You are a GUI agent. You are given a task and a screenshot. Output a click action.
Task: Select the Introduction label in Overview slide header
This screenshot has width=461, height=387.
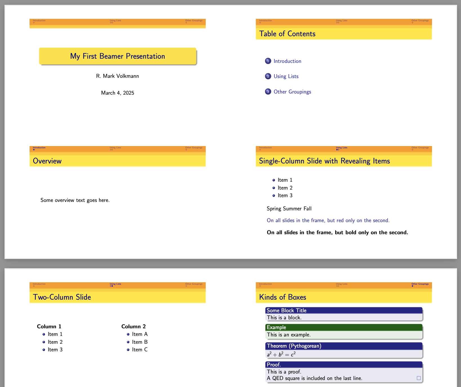[39, 147]
